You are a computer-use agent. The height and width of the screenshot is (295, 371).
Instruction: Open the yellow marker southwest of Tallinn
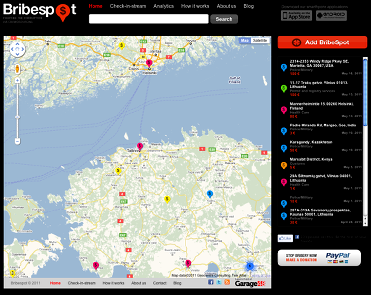[118, 171]
